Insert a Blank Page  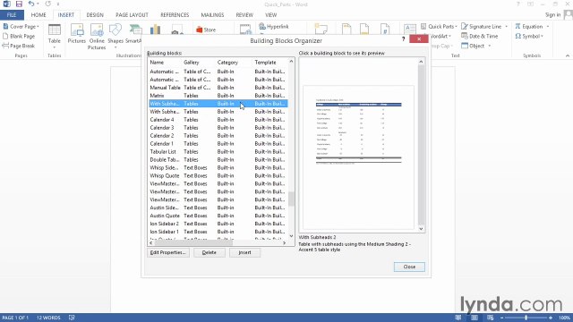(x=19, y=36)
